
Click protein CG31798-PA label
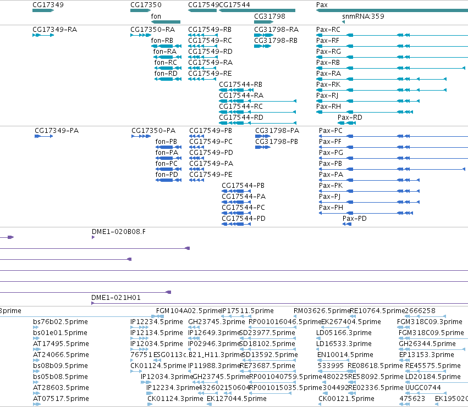[277, 131]
